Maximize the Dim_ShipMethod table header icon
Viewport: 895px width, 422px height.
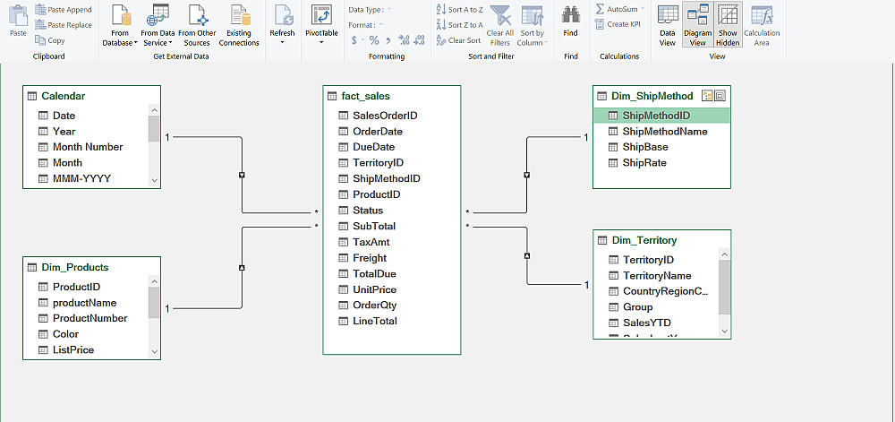click(x=720, y=95)
